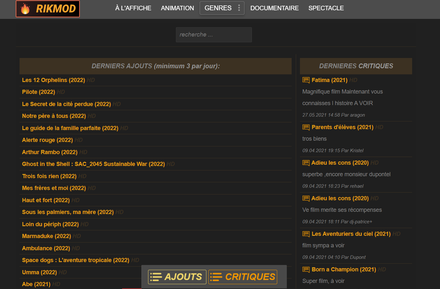Open Les 12 Orphelins (2022)

tap(54, 80)
